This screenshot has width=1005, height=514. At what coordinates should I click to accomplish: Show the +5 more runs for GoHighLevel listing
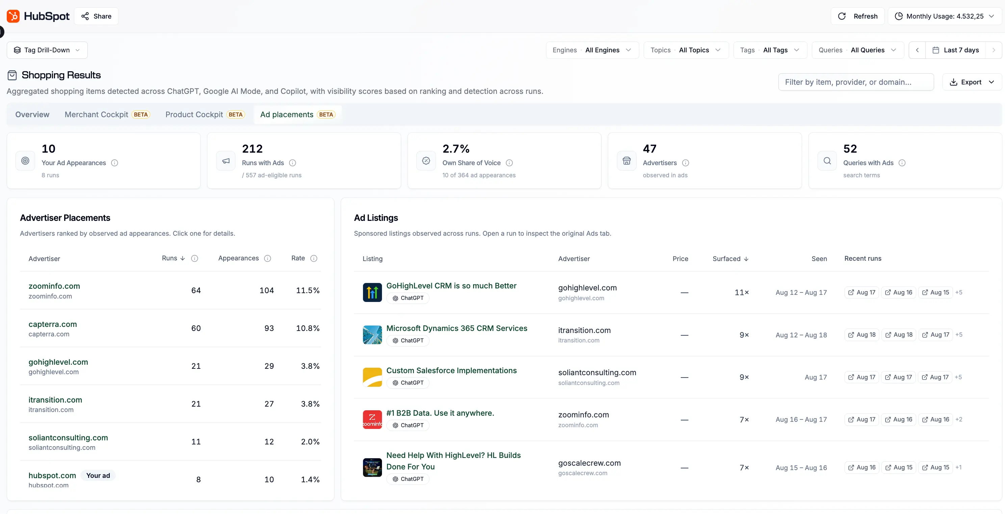coord(959,292)
